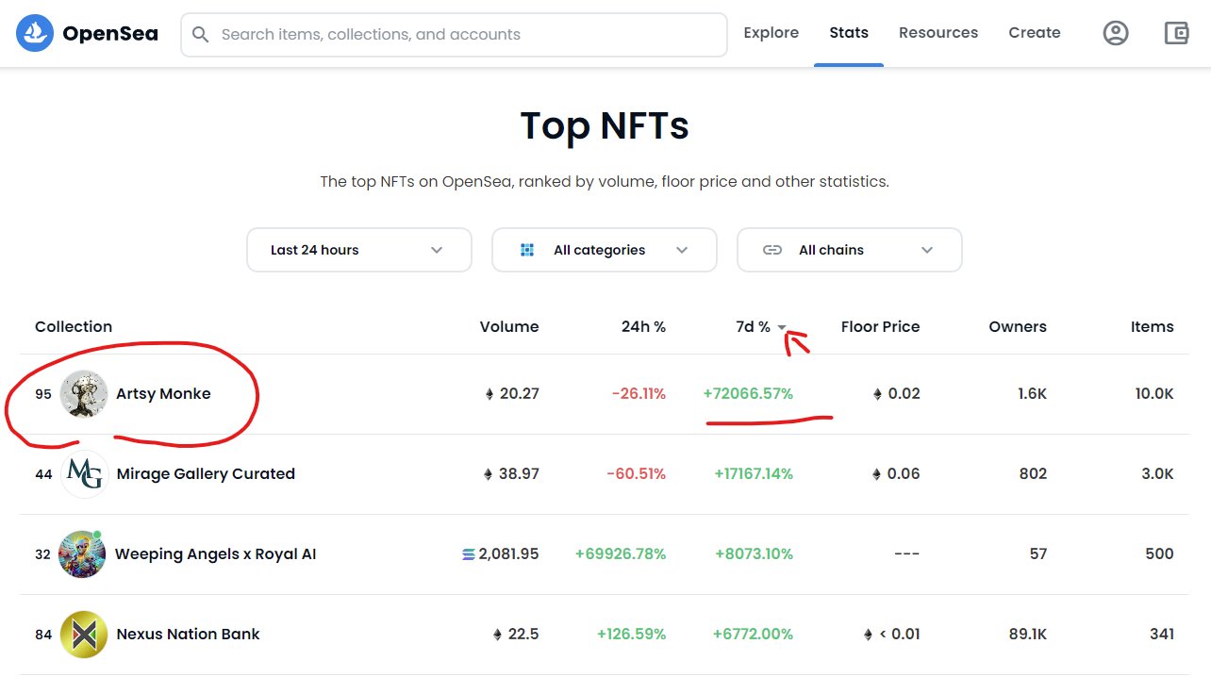Click the chevron in All categories selector
Screen dimensions: 1211x677
(x=682, y=250)
